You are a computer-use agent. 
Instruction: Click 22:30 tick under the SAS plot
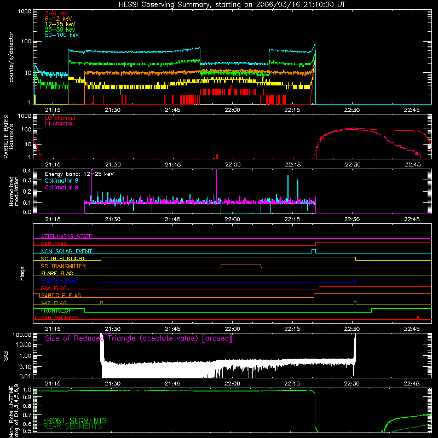pyautogui.click(x=352, y=384)
